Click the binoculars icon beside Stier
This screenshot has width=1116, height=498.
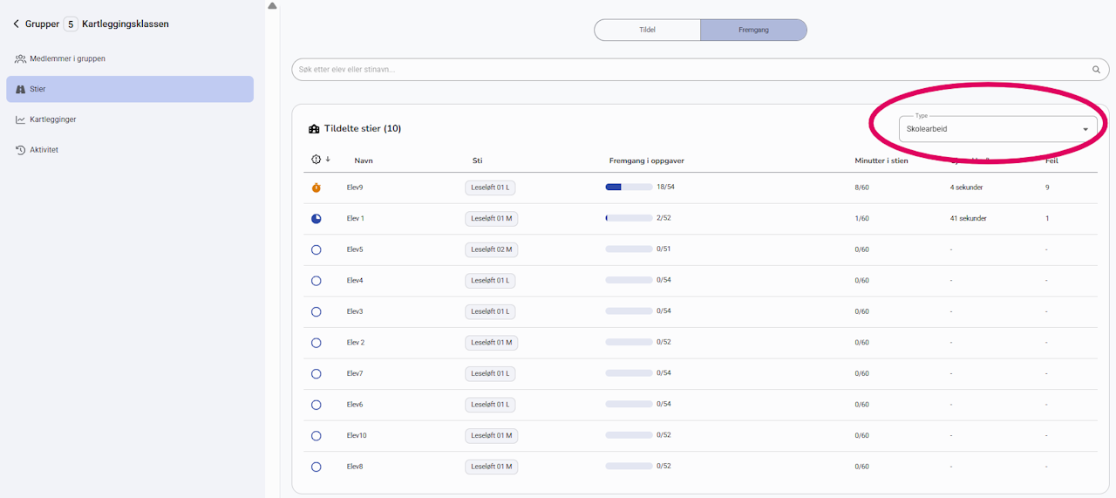(20, 89)
